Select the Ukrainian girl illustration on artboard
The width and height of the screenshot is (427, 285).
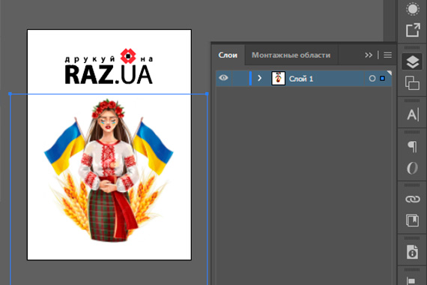pyautogui.click(x=109, y=170)
